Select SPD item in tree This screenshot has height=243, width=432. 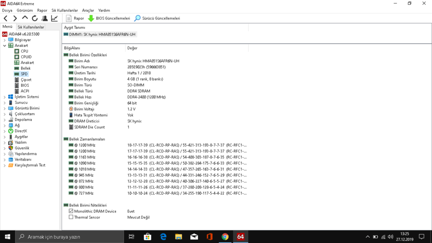24,74
